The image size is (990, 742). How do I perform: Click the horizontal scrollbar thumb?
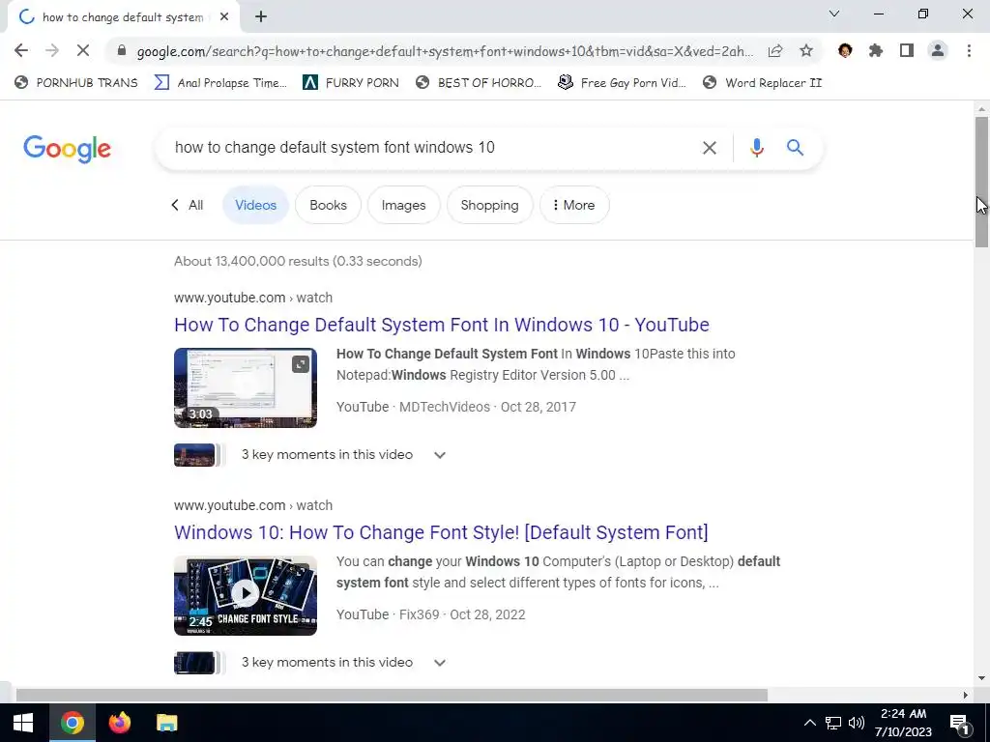[392, 695]
